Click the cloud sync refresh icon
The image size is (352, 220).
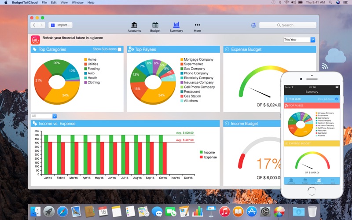coord(253,25)
